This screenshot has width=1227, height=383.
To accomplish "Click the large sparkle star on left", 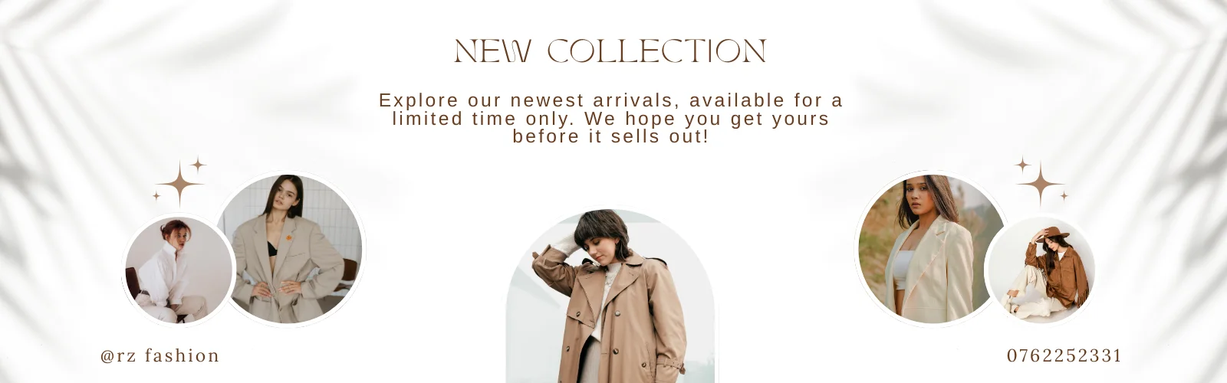I will click(x=179, y=184).
